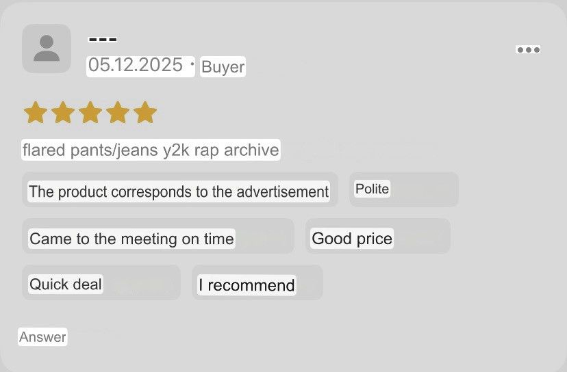Click the first rating star
Image resolution: width=567 pixels, height=372 pixels.
tap(36, 112)
